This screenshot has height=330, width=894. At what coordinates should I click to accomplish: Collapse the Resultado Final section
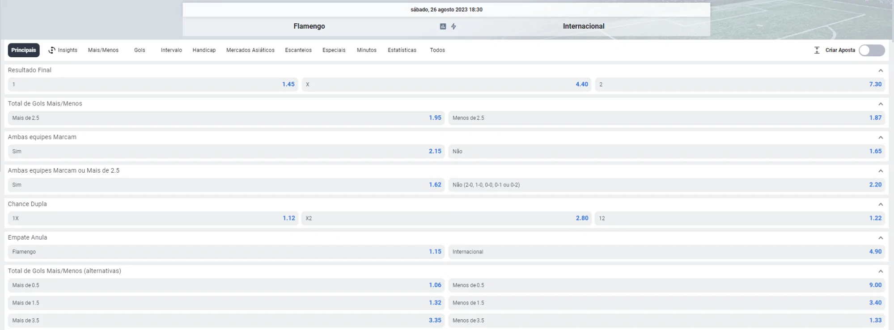pyautogui.click(x=881, y=71)
